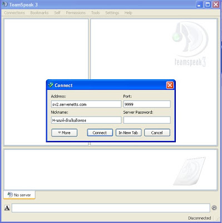This screenshot has width=222, height=223.
Task: Open the Permissions menu
Action: [76, 13]
